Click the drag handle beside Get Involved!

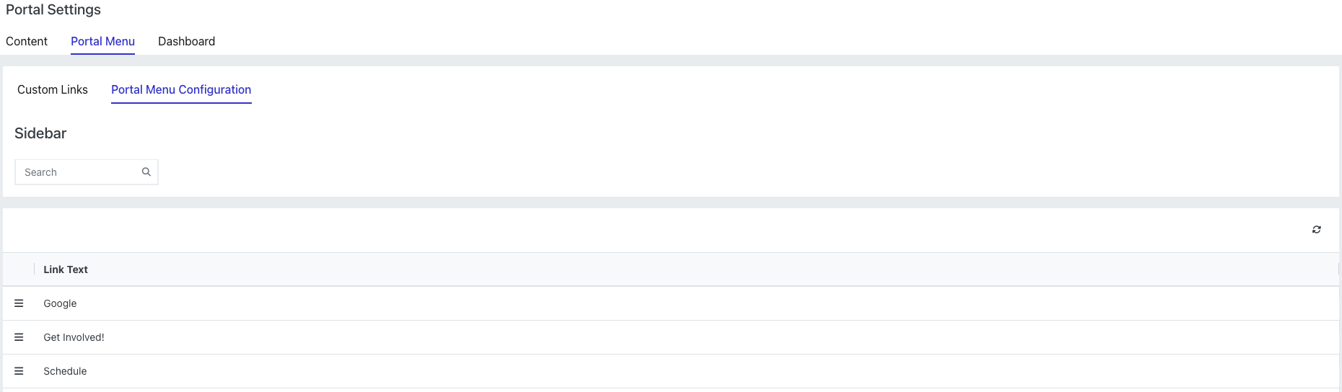point(19,337)
